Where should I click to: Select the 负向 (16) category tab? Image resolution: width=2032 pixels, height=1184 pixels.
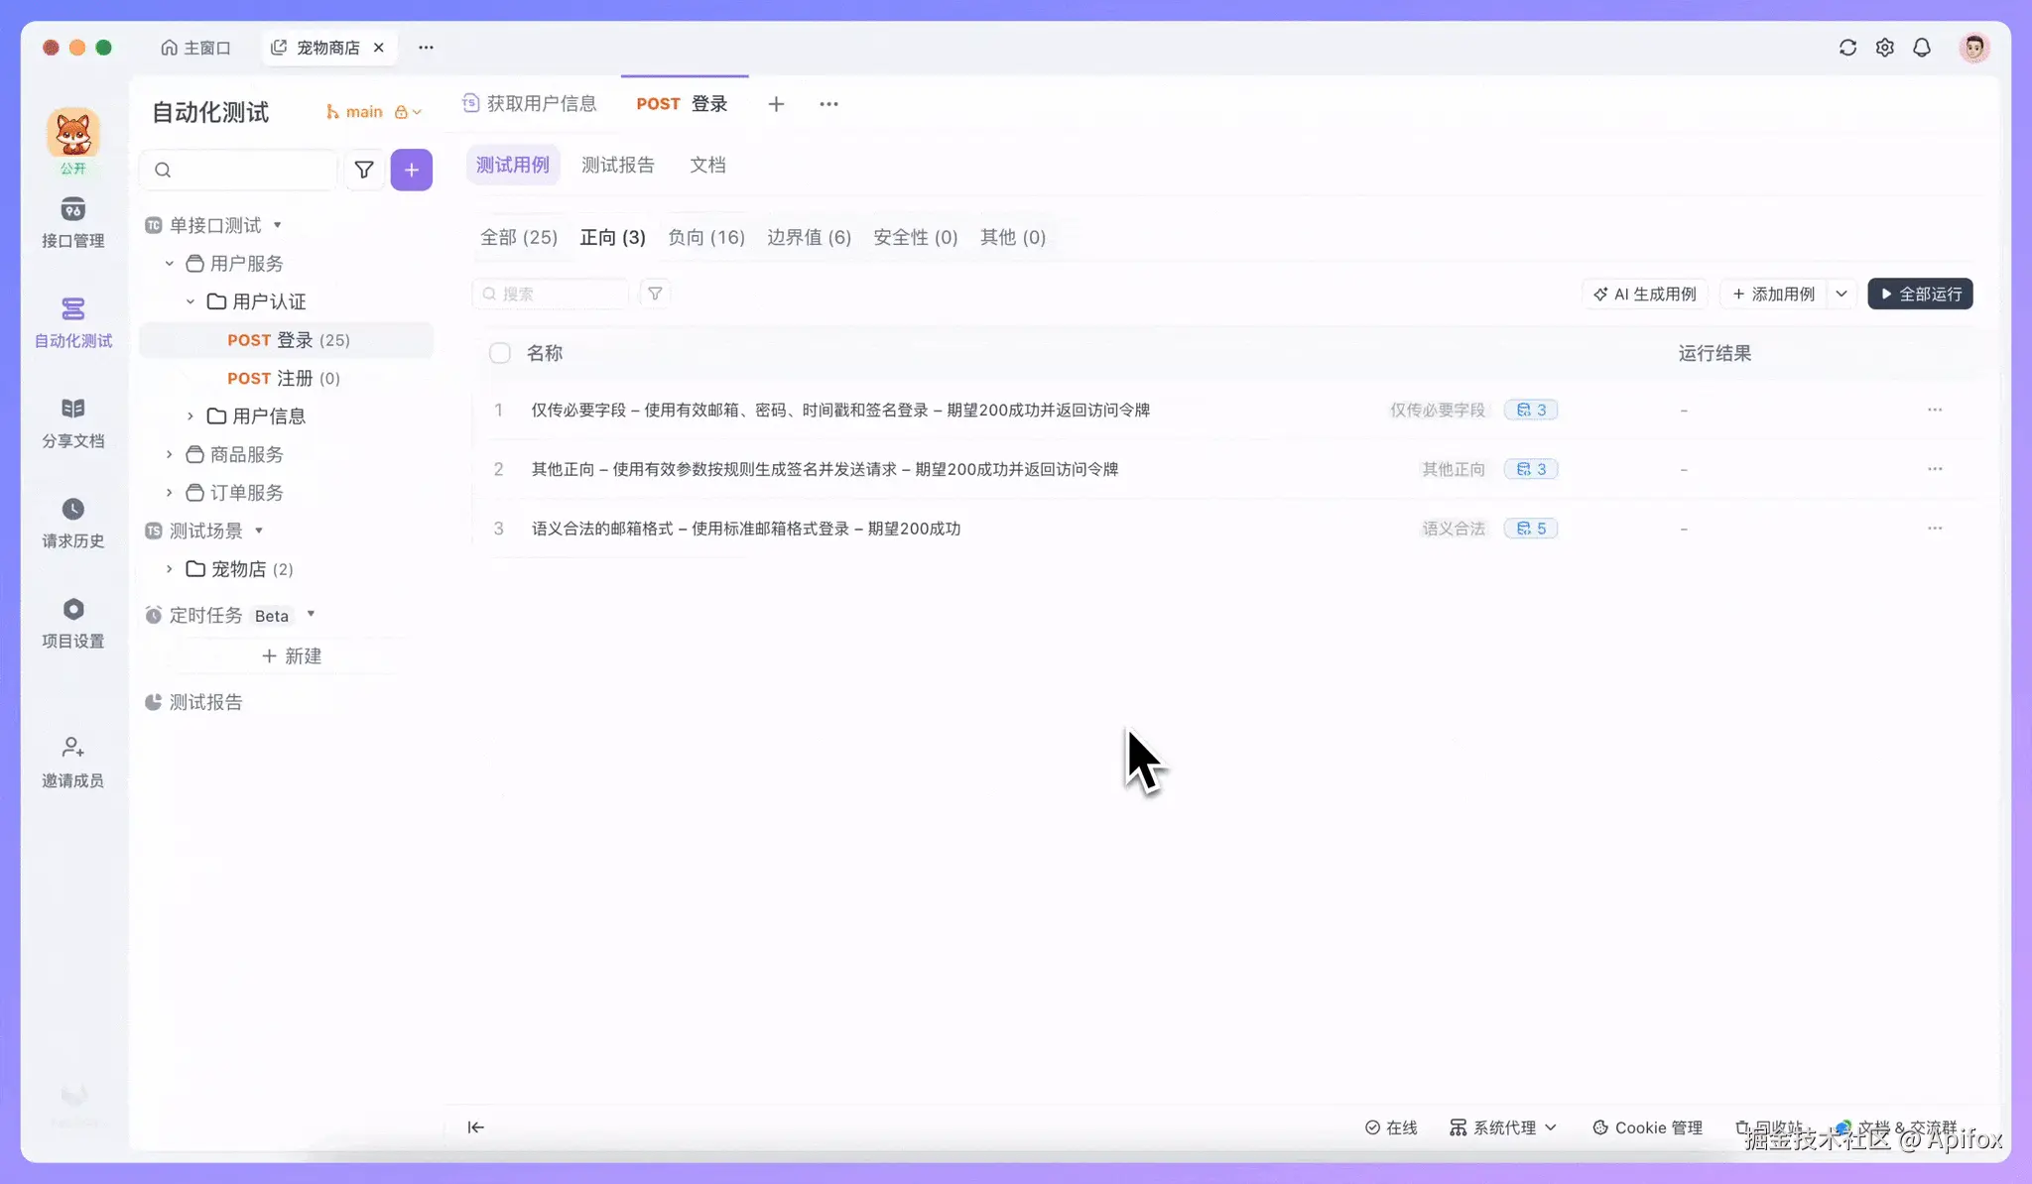click(705, 237)
